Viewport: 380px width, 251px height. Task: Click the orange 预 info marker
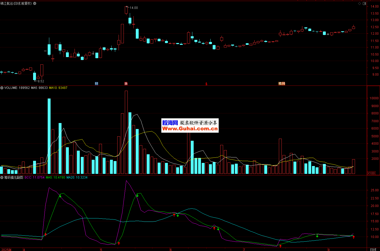coord(284,84)
